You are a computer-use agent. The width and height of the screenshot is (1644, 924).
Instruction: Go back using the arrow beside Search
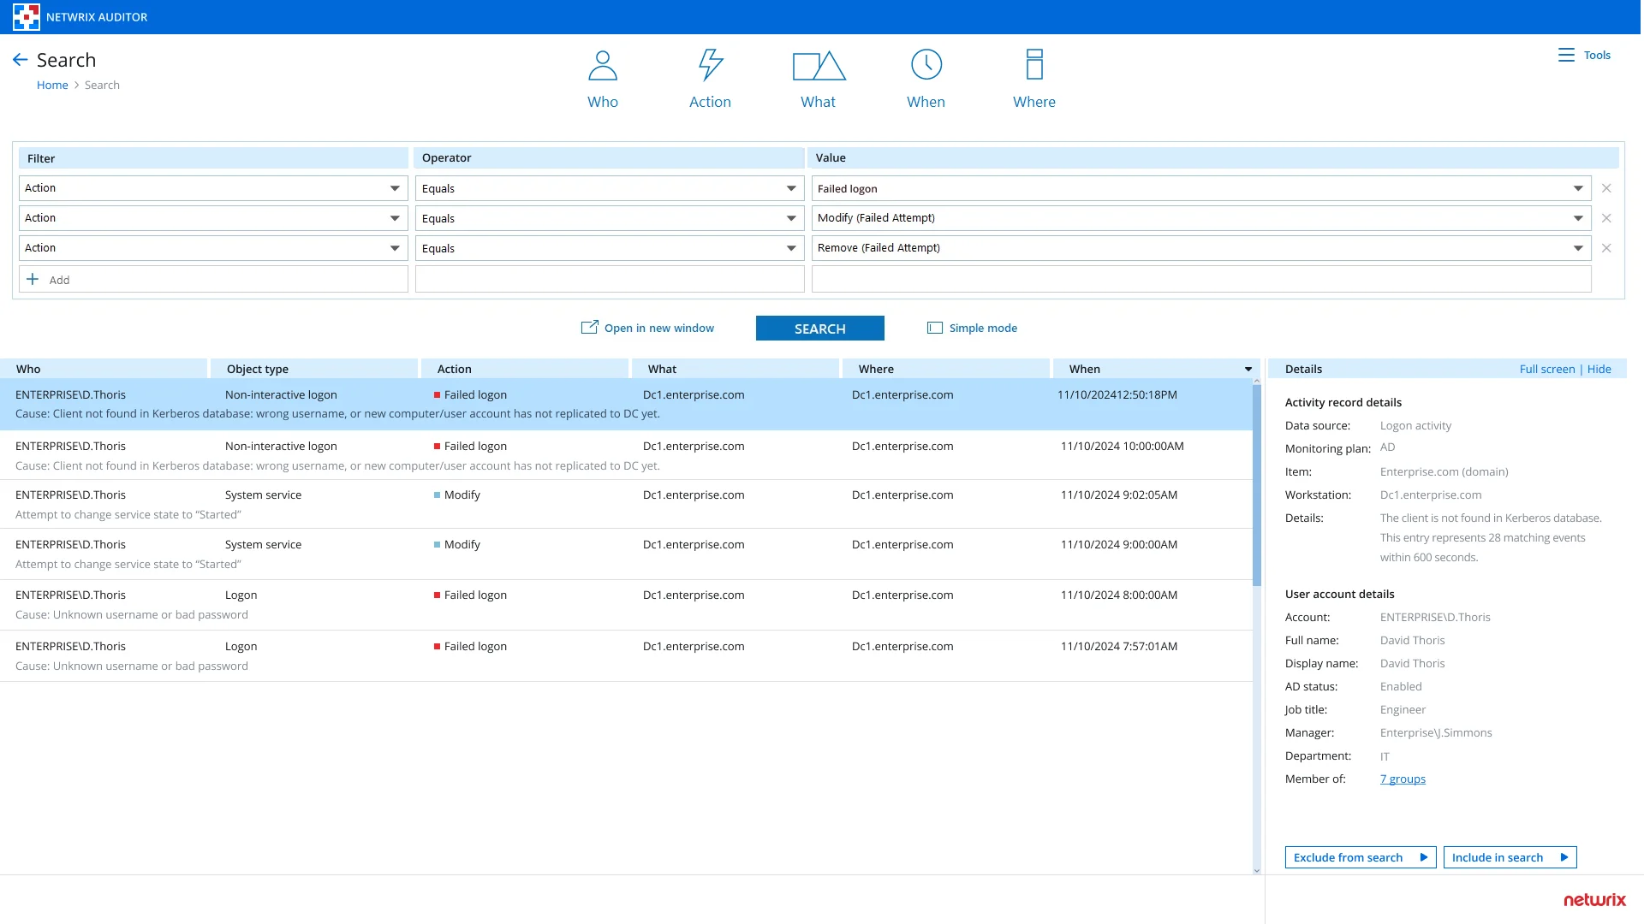click(x=21, y=60)
